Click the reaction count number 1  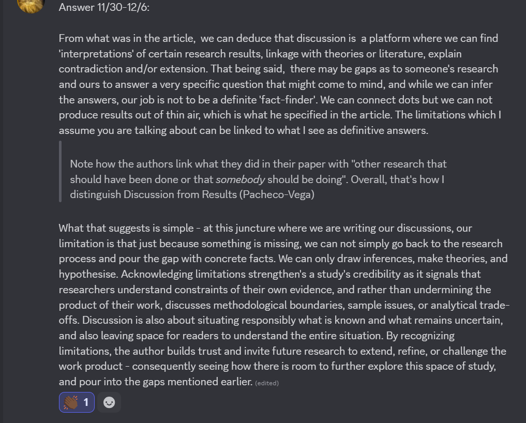click(x=86, y=402)
